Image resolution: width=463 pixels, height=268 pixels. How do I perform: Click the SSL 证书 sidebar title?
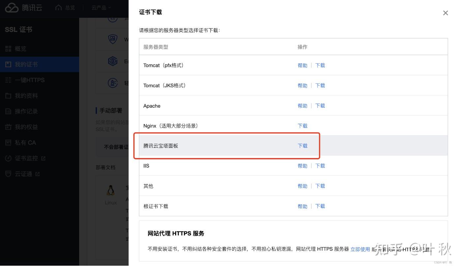coord(18,30)
